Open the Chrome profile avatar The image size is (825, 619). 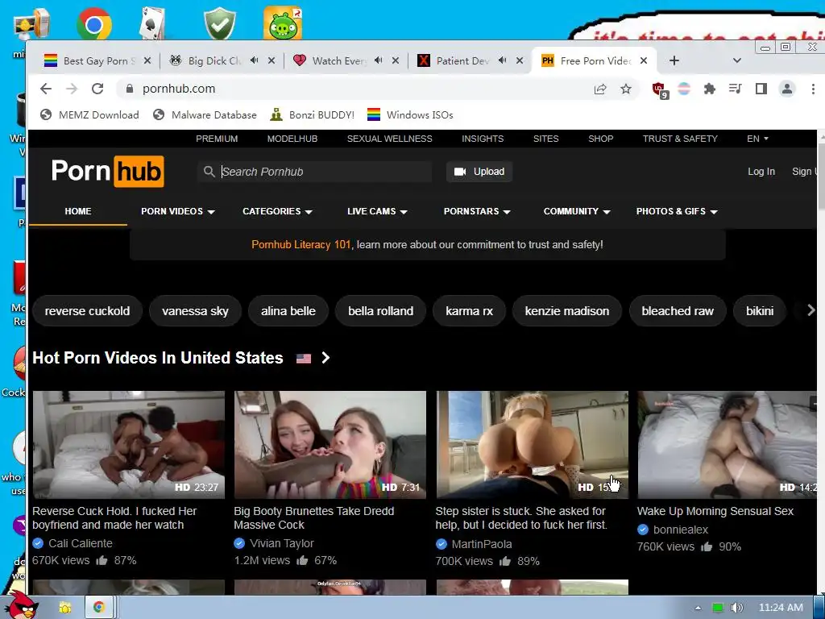coord(786,89)
